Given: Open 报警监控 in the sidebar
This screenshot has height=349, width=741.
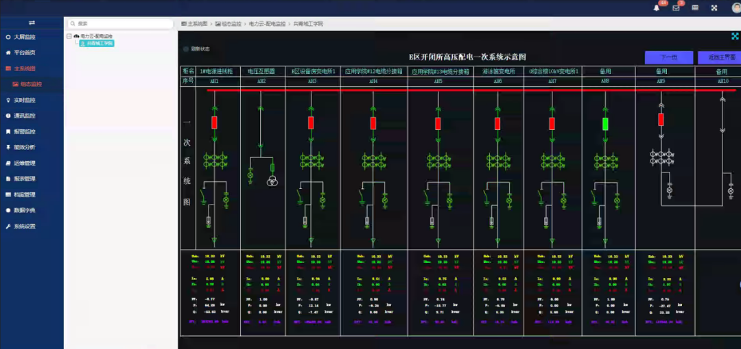Looking at the screenshot, I should point(32,131).
